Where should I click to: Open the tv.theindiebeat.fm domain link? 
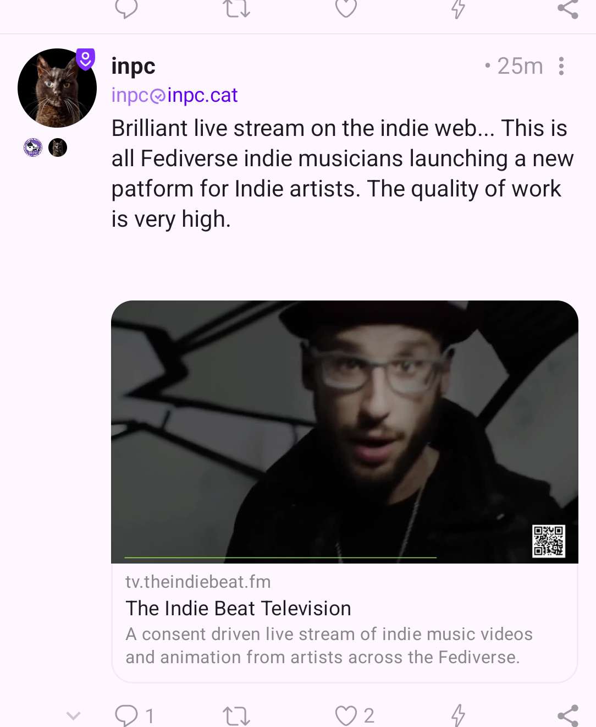(x=198, y=582)
